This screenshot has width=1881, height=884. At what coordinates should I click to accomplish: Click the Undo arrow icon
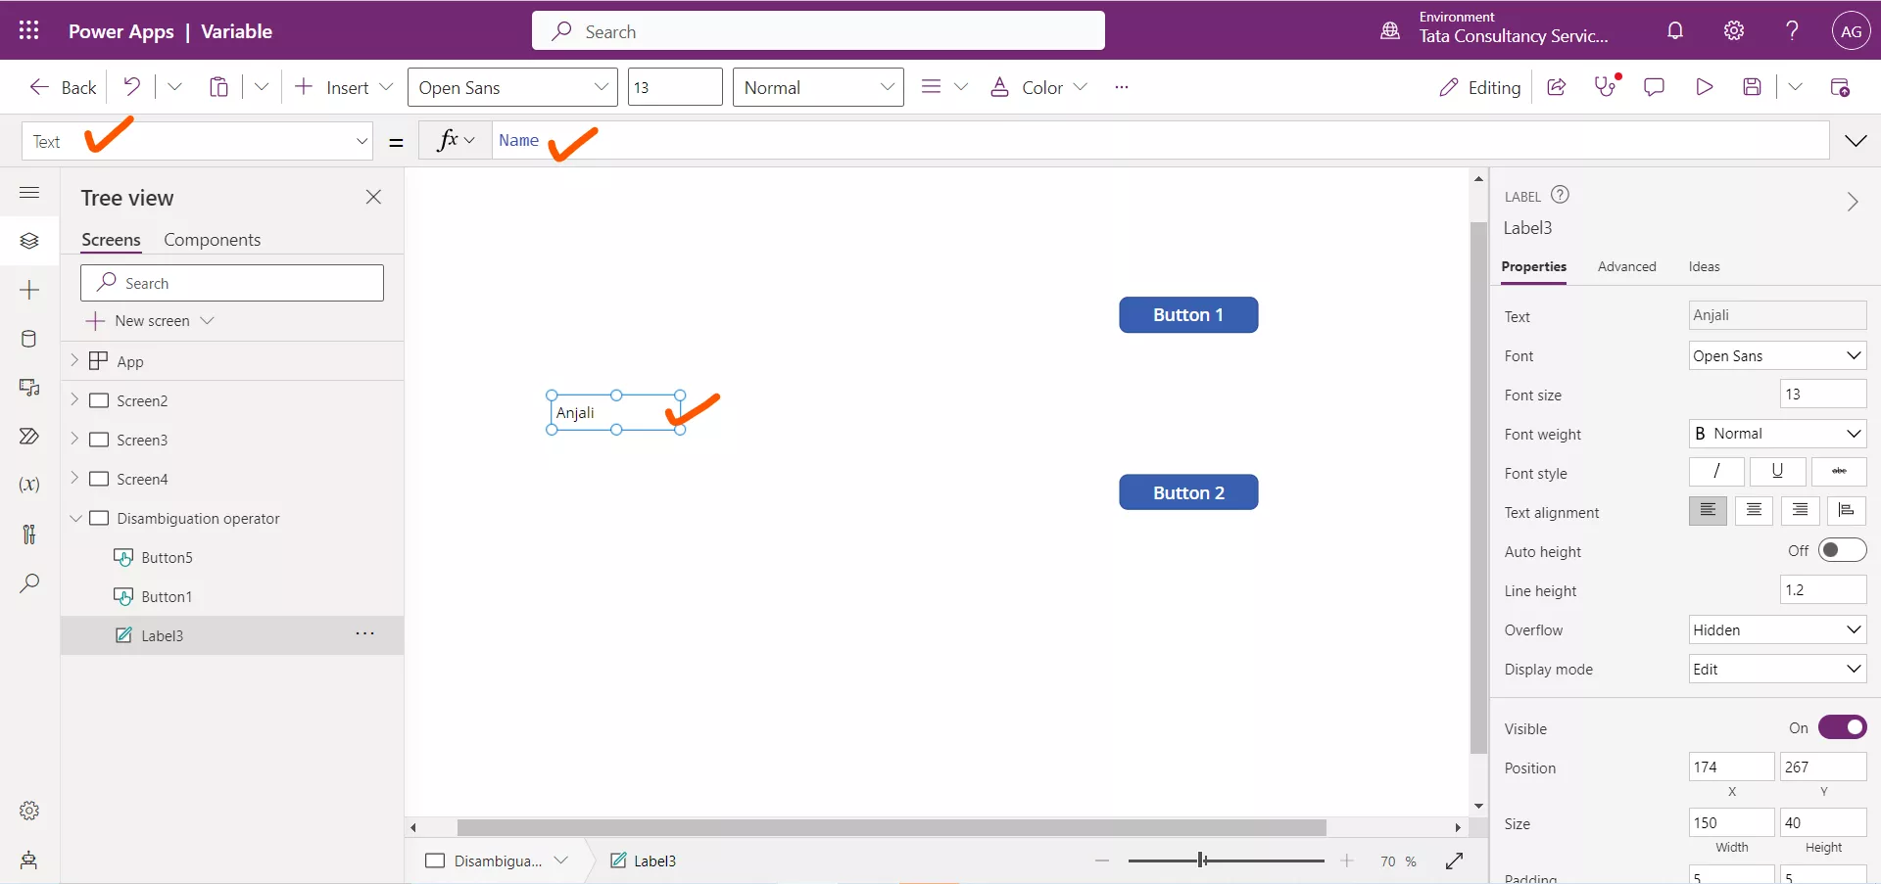point(131,87)
